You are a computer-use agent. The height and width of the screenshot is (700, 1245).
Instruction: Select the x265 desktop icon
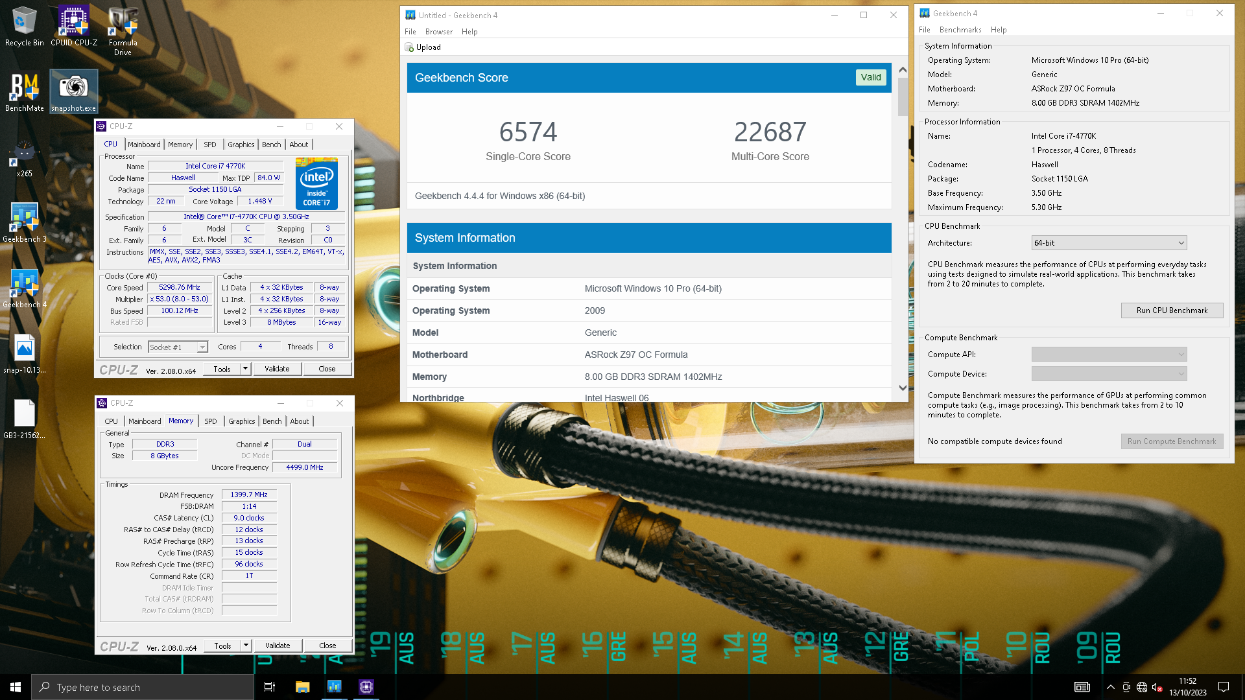tap(24, 158)
